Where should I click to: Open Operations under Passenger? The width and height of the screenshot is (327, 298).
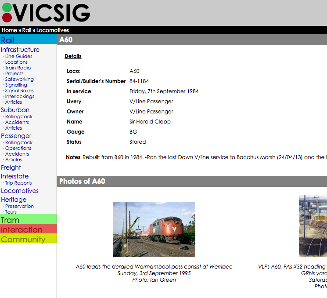coord(18,148)
